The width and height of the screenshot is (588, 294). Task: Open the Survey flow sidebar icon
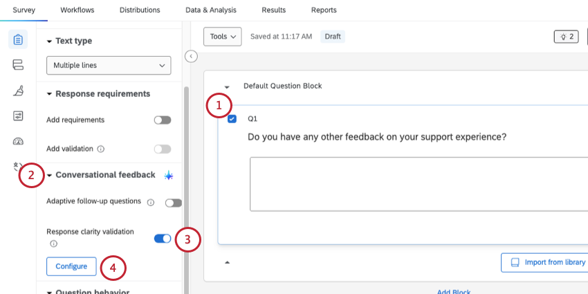click(x=18, y=65)
